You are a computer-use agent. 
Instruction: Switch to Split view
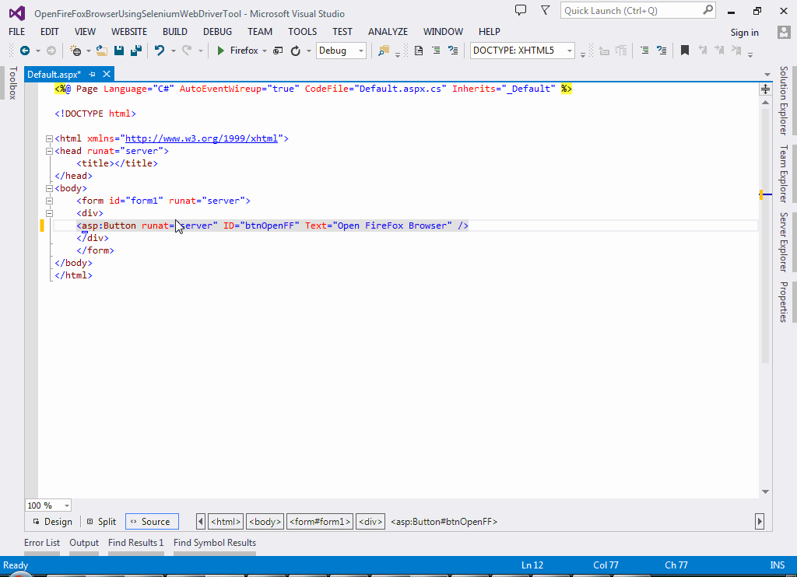tap(101, 522)
